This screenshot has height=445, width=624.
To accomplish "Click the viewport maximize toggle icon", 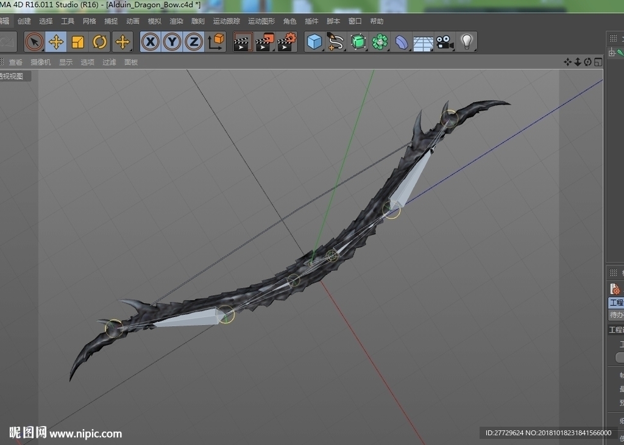I will point(598,62).
